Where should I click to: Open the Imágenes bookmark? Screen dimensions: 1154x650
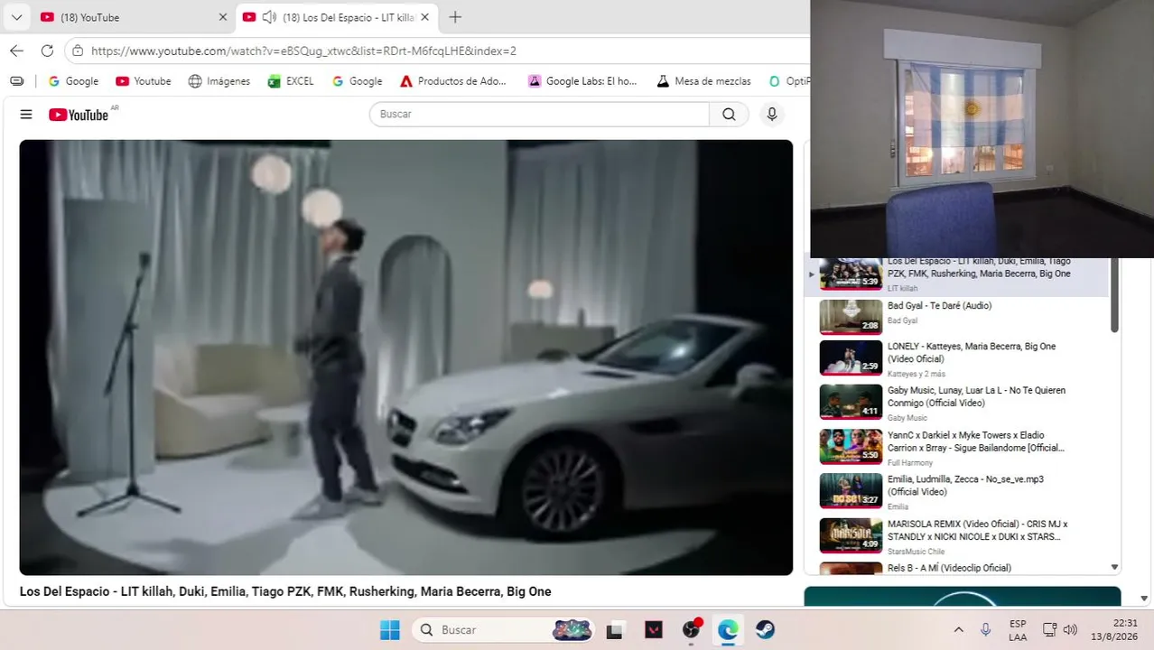coord(219,81)
